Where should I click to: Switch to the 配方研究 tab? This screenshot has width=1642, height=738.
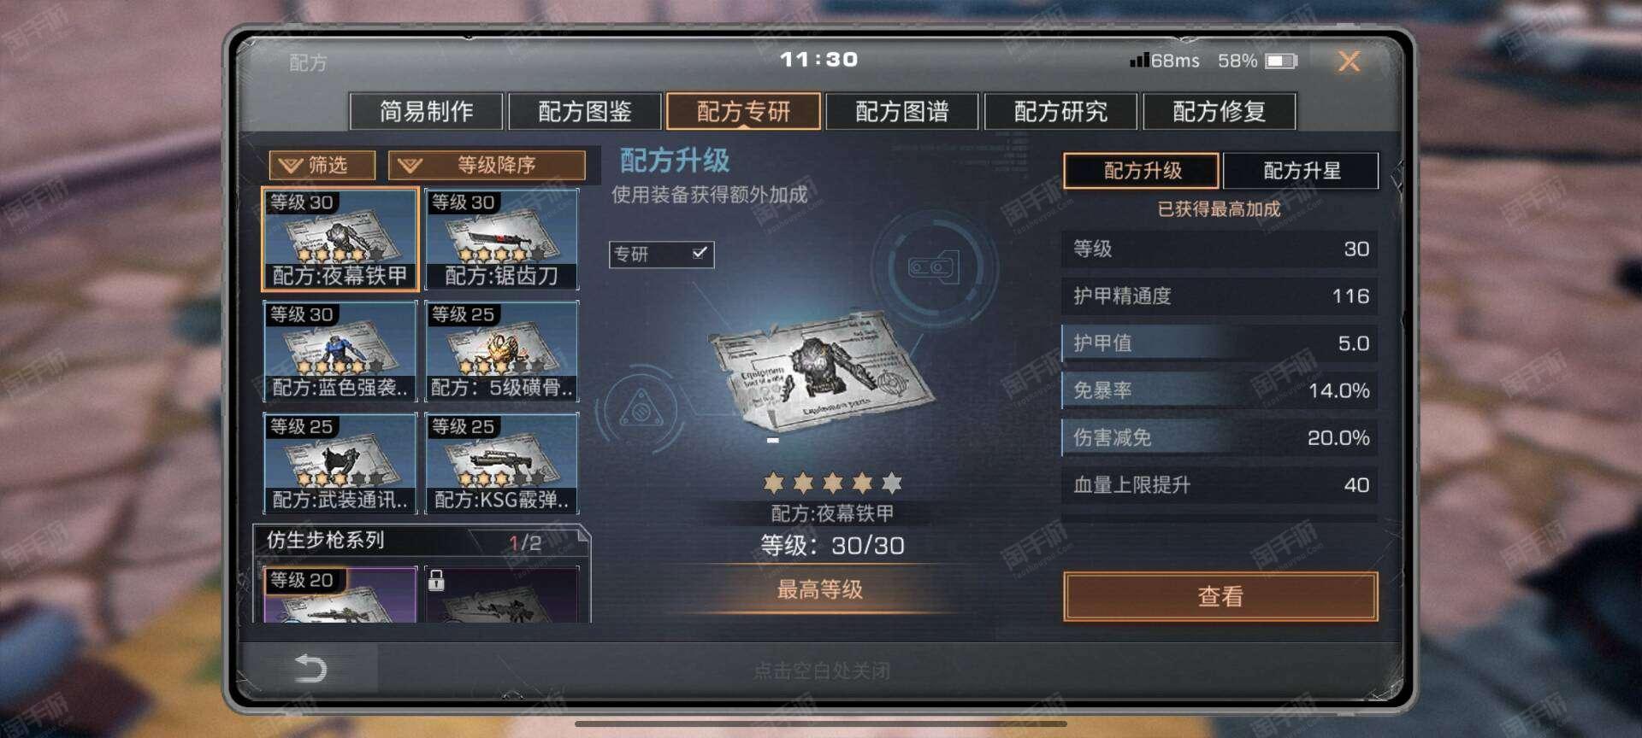coord(1060,111)
